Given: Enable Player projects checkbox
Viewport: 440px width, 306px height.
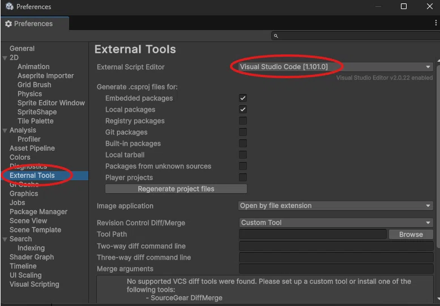Looking at the screenshot, I should point(243,177).
